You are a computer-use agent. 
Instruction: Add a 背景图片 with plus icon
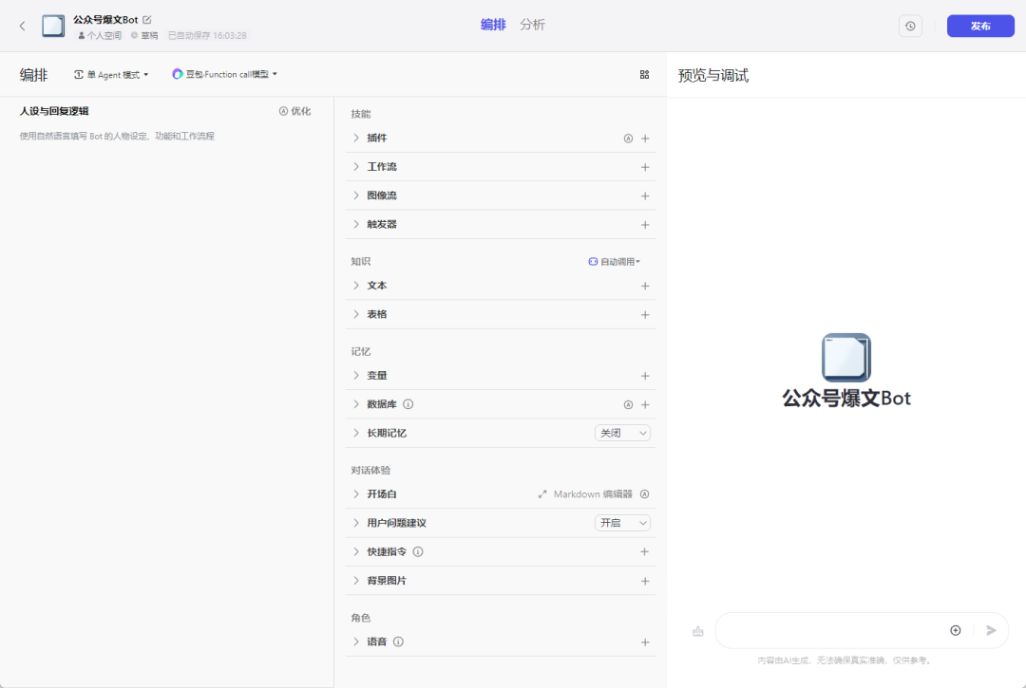tap(645, 581)
